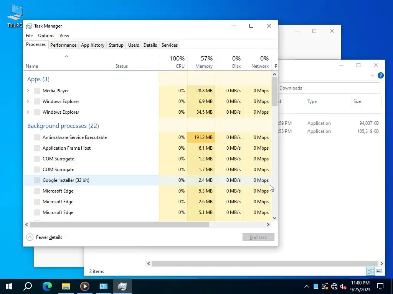The width and height of the screenshot is (393, 294).
Task: Expand the Explorer ribbon chevron
Action: pos(372,75)
